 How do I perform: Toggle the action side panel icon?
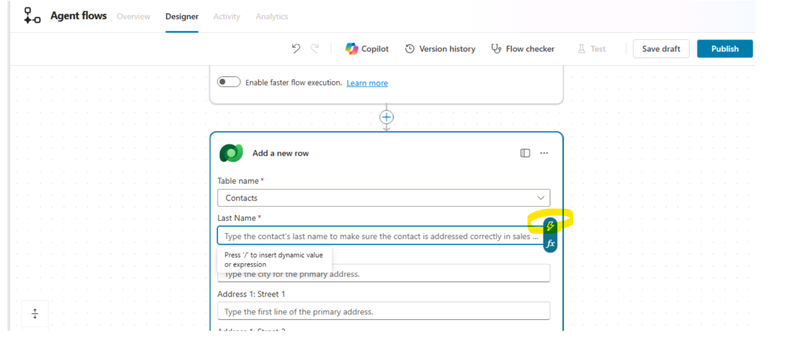(x=525, y=153)
